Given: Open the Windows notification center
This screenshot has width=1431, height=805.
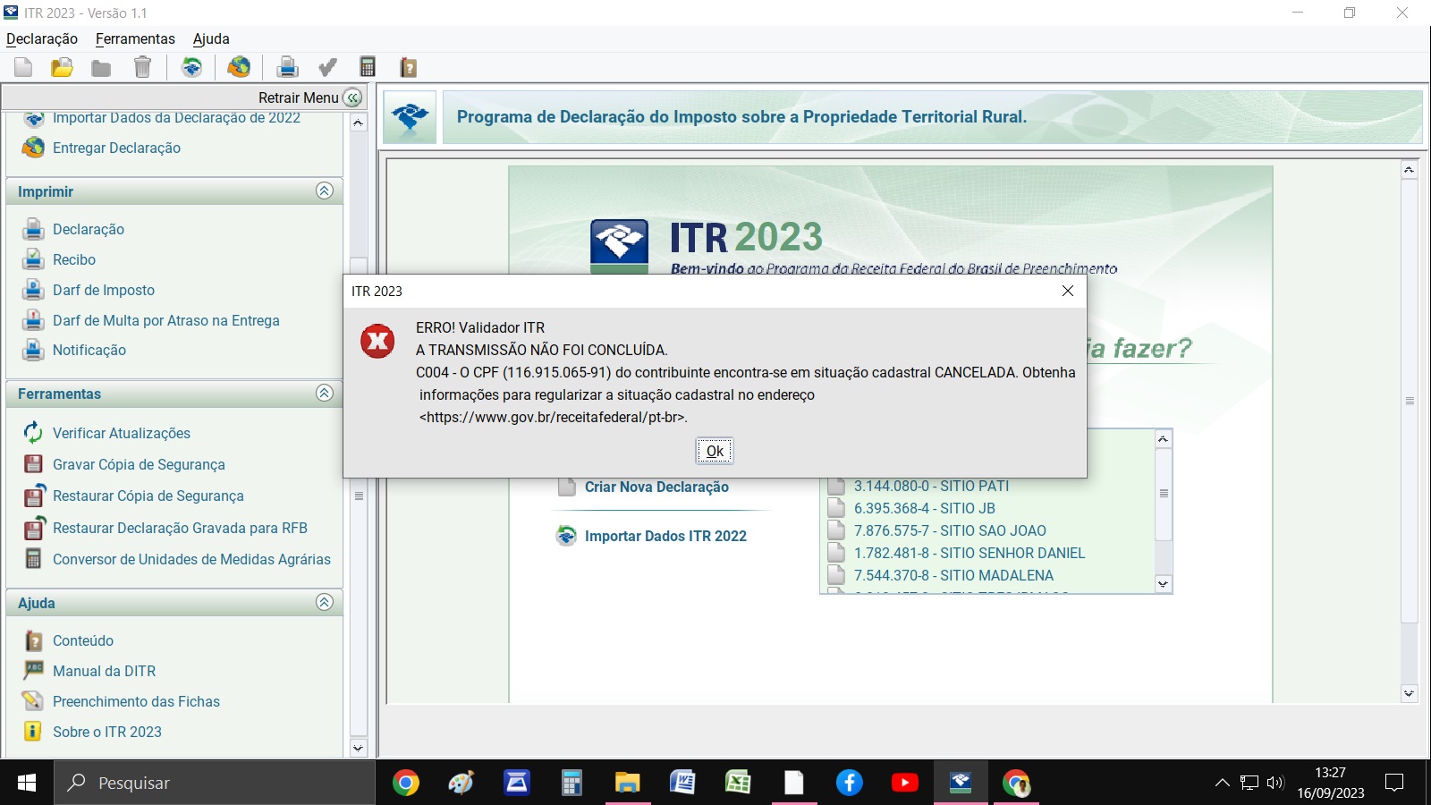Looking at the screenshot, I should [1393, 783].
